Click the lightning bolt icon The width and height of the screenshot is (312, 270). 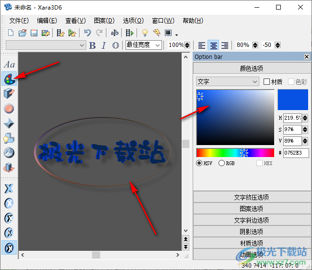click(x=157, y=33)
